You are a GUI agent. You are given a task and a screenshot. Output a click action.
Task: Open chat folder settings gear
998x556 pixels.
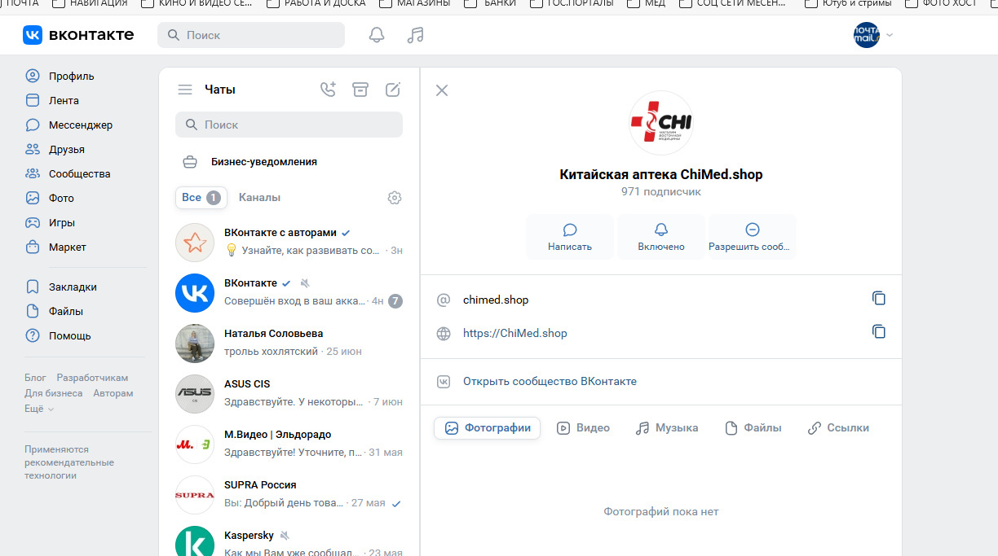coord(395,198)
